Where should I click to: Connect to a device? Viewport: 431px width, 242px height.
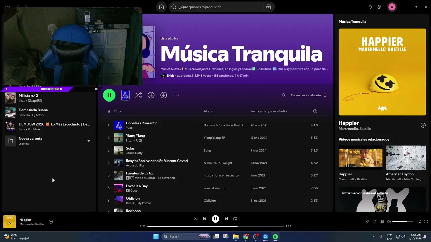tap(382, 221)
